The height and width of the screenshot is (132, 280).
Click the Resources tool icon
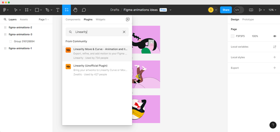tap(67, 10)
